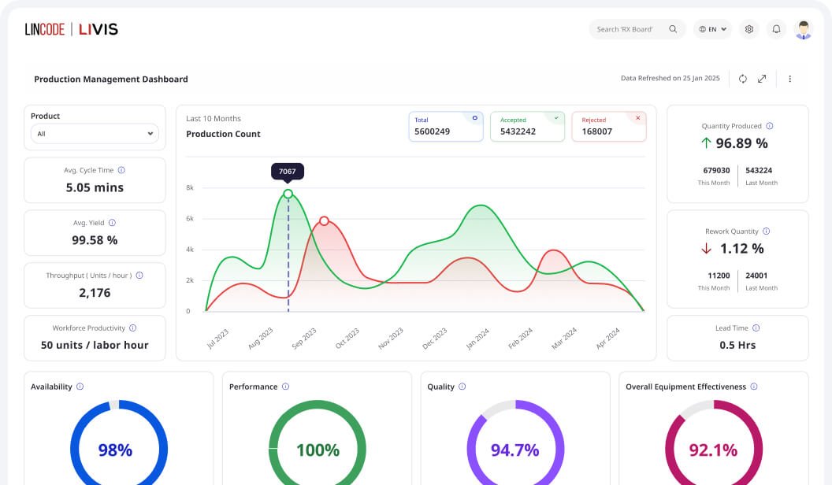Click the red data point marker
Viewport: 832px width, 485px height.
pyautogui.click(x=324, y=221)
